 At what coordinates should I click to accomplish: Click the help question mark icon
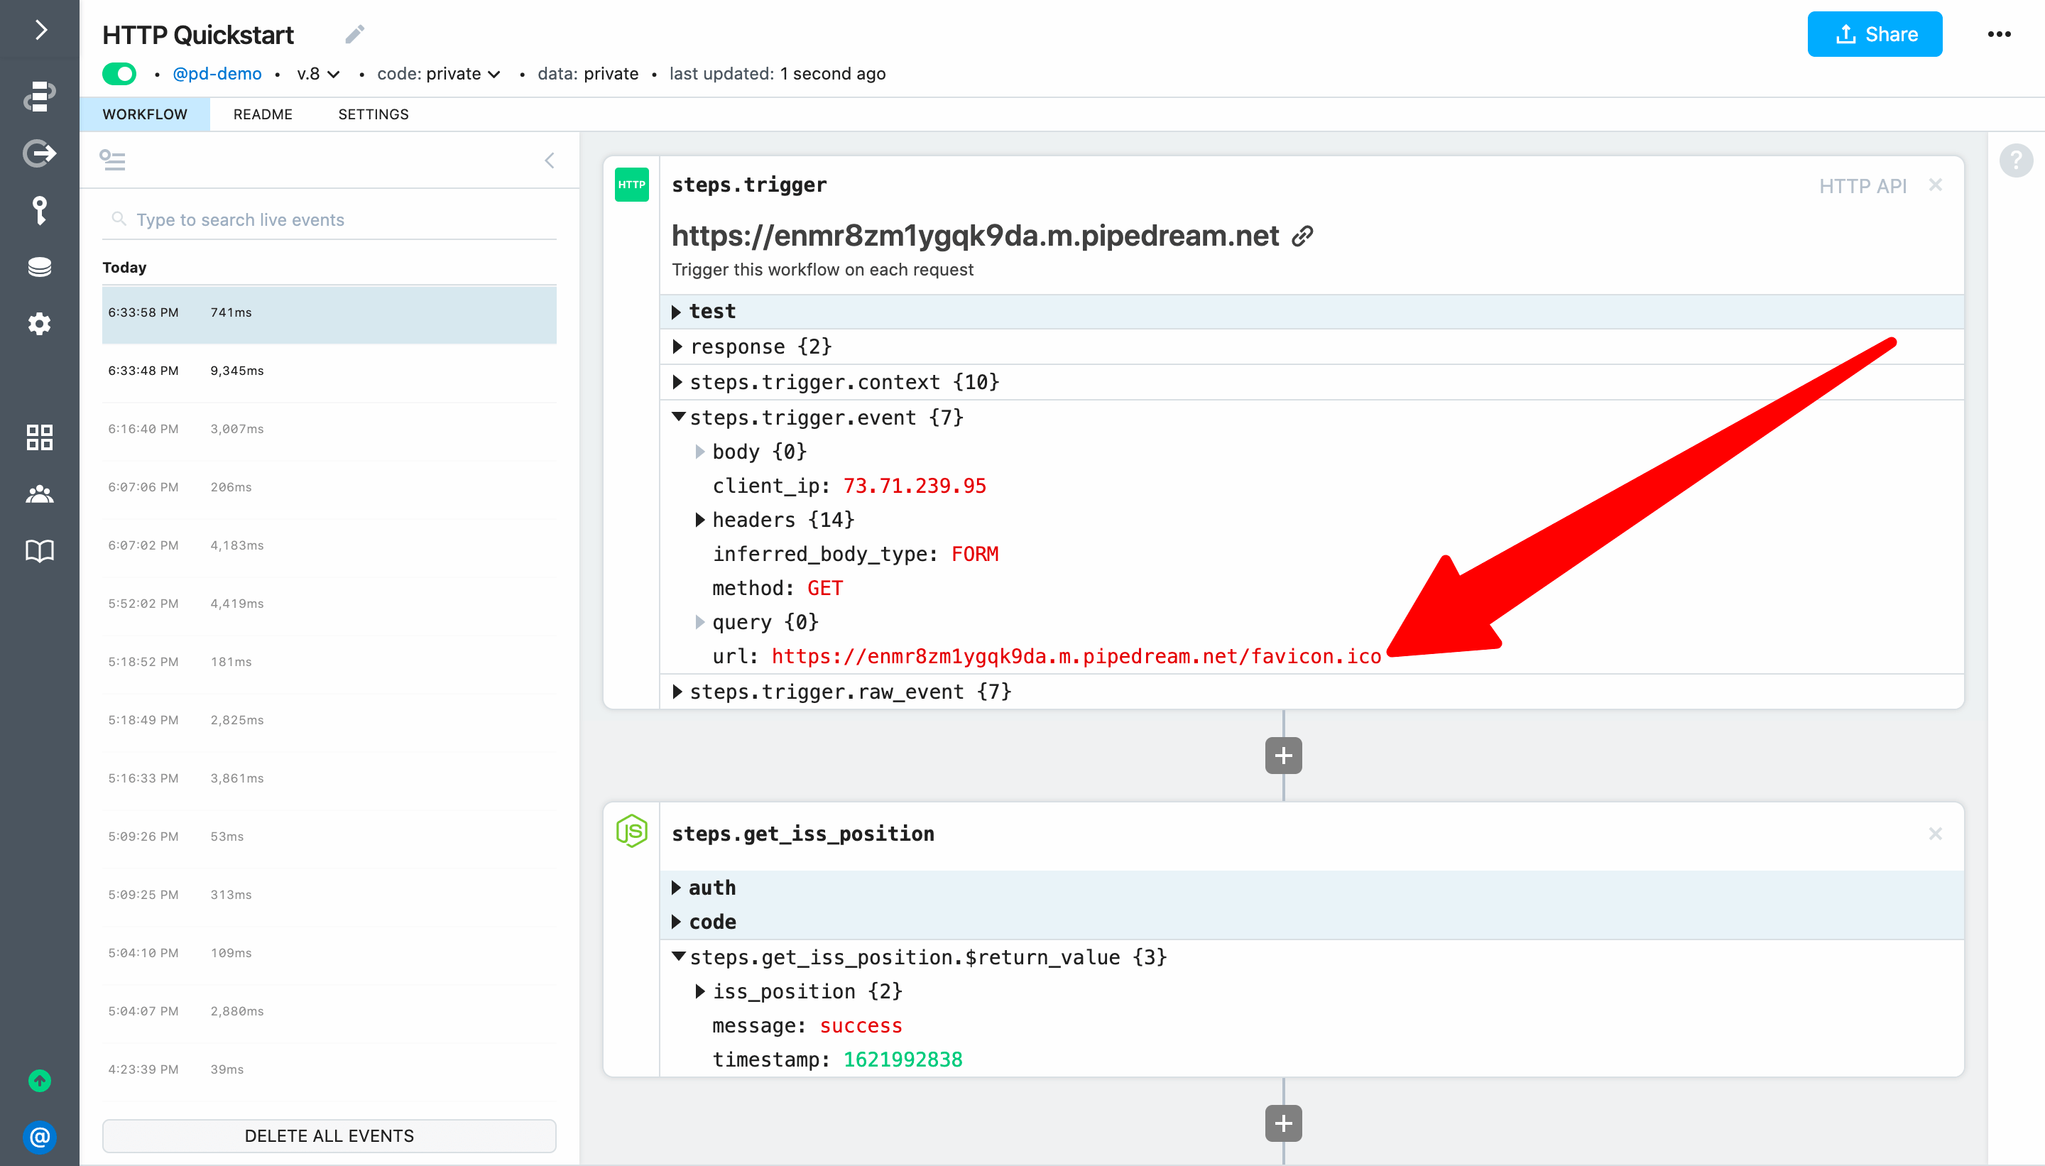pyautogui.click(x=2015, y=160)
